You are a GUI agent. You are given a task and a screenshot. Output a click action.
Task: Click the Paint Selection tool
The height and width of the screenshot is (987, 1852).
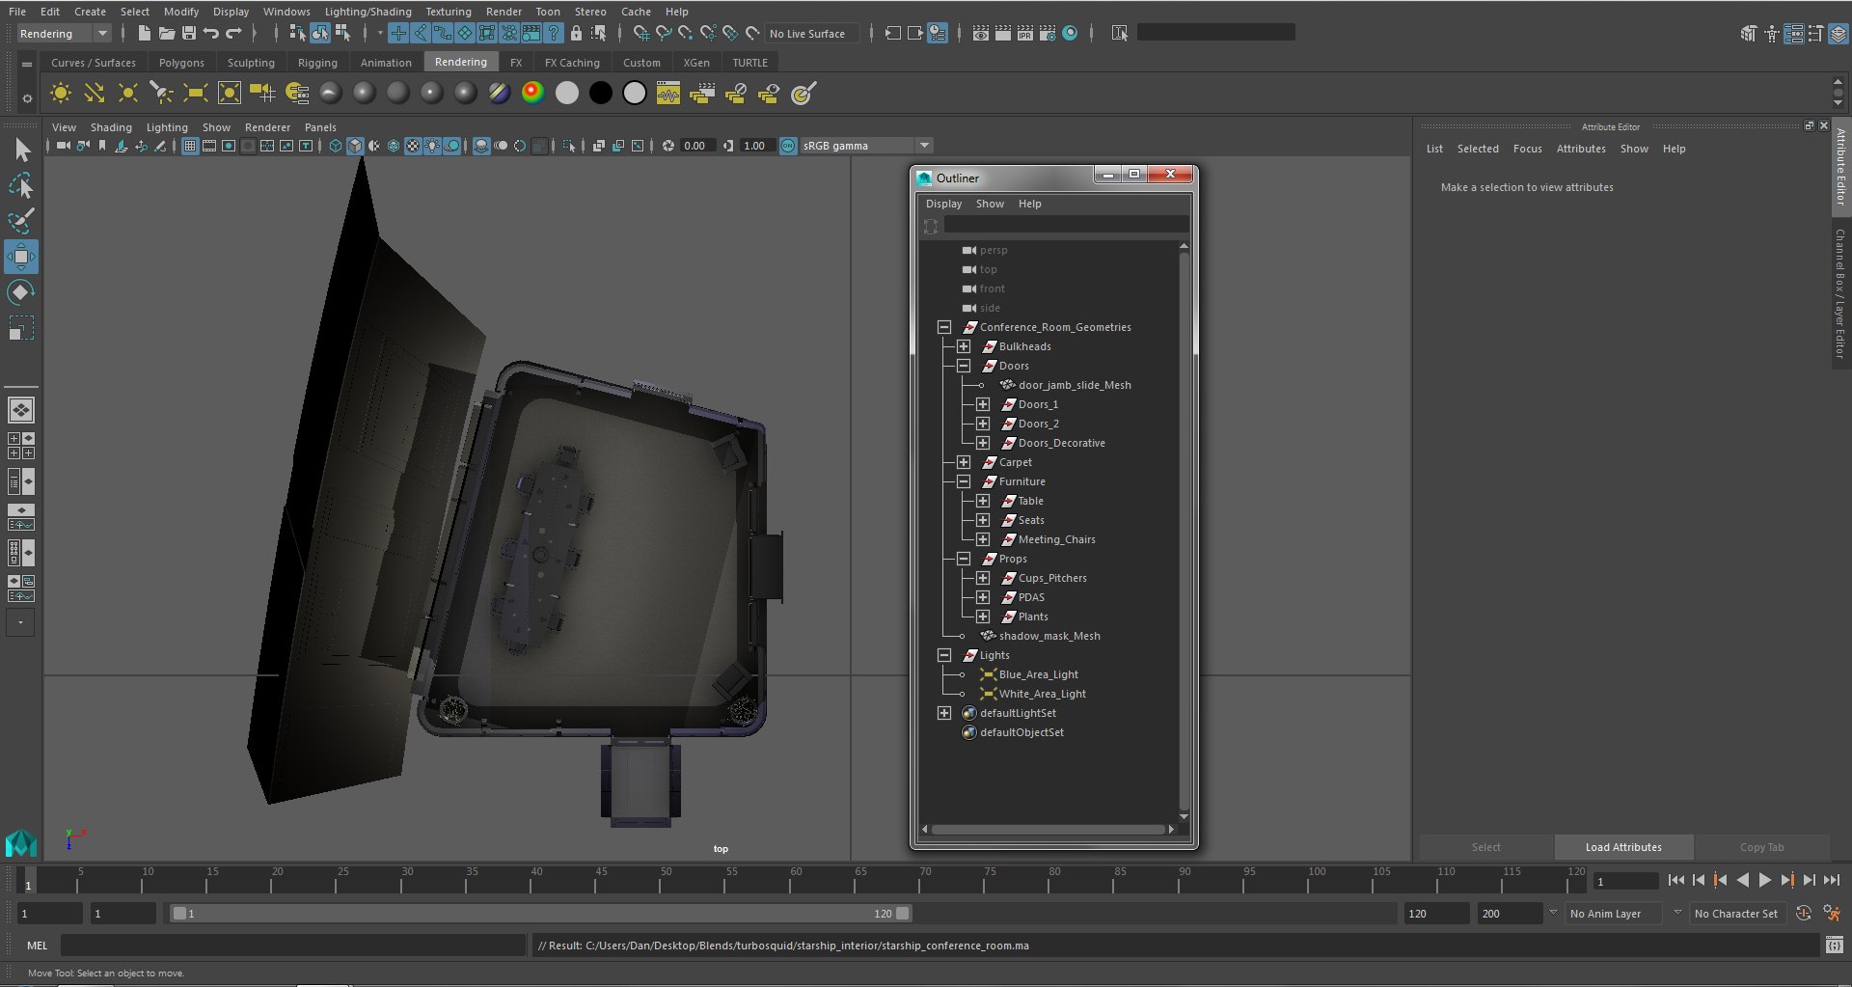[x=21, y=221]
